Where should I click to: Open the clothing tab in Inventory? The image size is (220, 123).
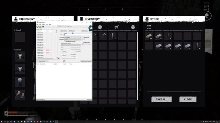[x=100, y=27]
